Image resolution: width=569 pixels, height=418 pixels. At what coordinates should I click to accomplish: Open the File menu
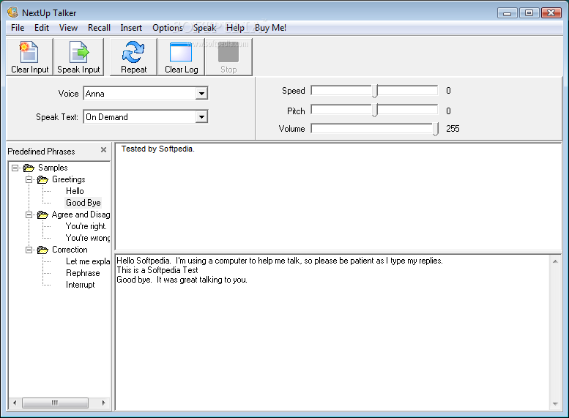coord(18,28)
